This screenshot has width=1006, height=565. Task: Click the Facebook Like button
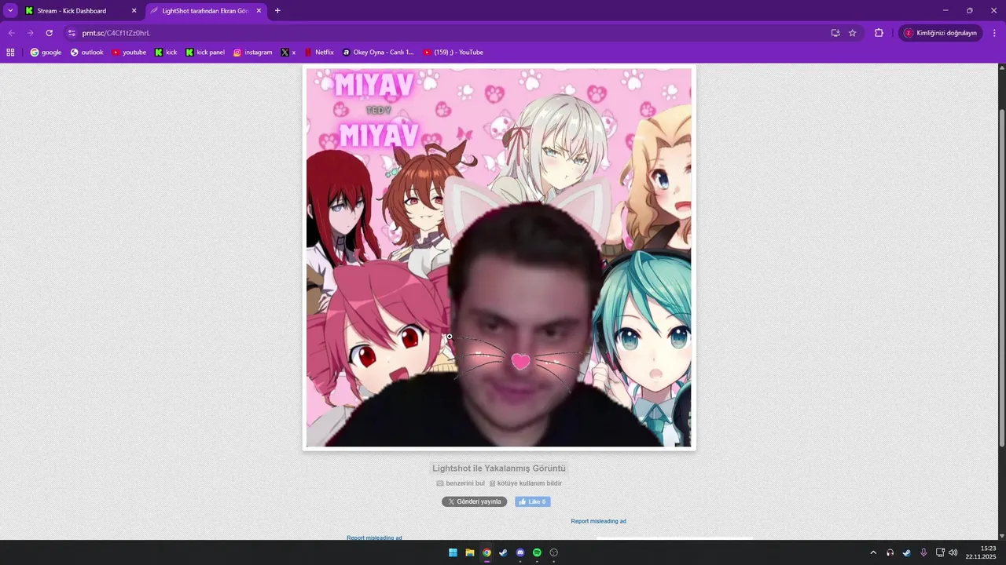[532, 501]
